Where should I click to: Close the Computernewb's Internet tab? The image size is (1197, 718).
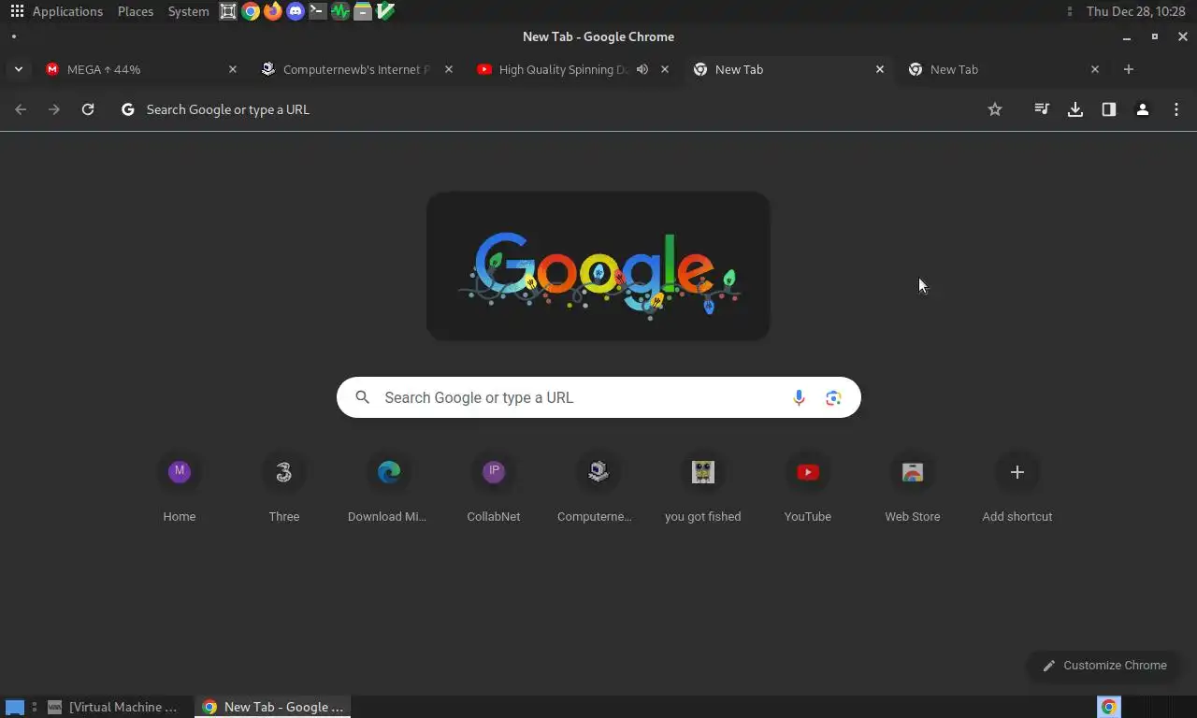click(448, 69)
